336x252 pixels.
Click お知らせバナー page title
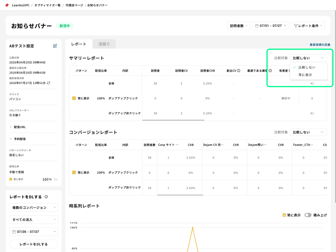pyautogui.click(x=32, y=26)
